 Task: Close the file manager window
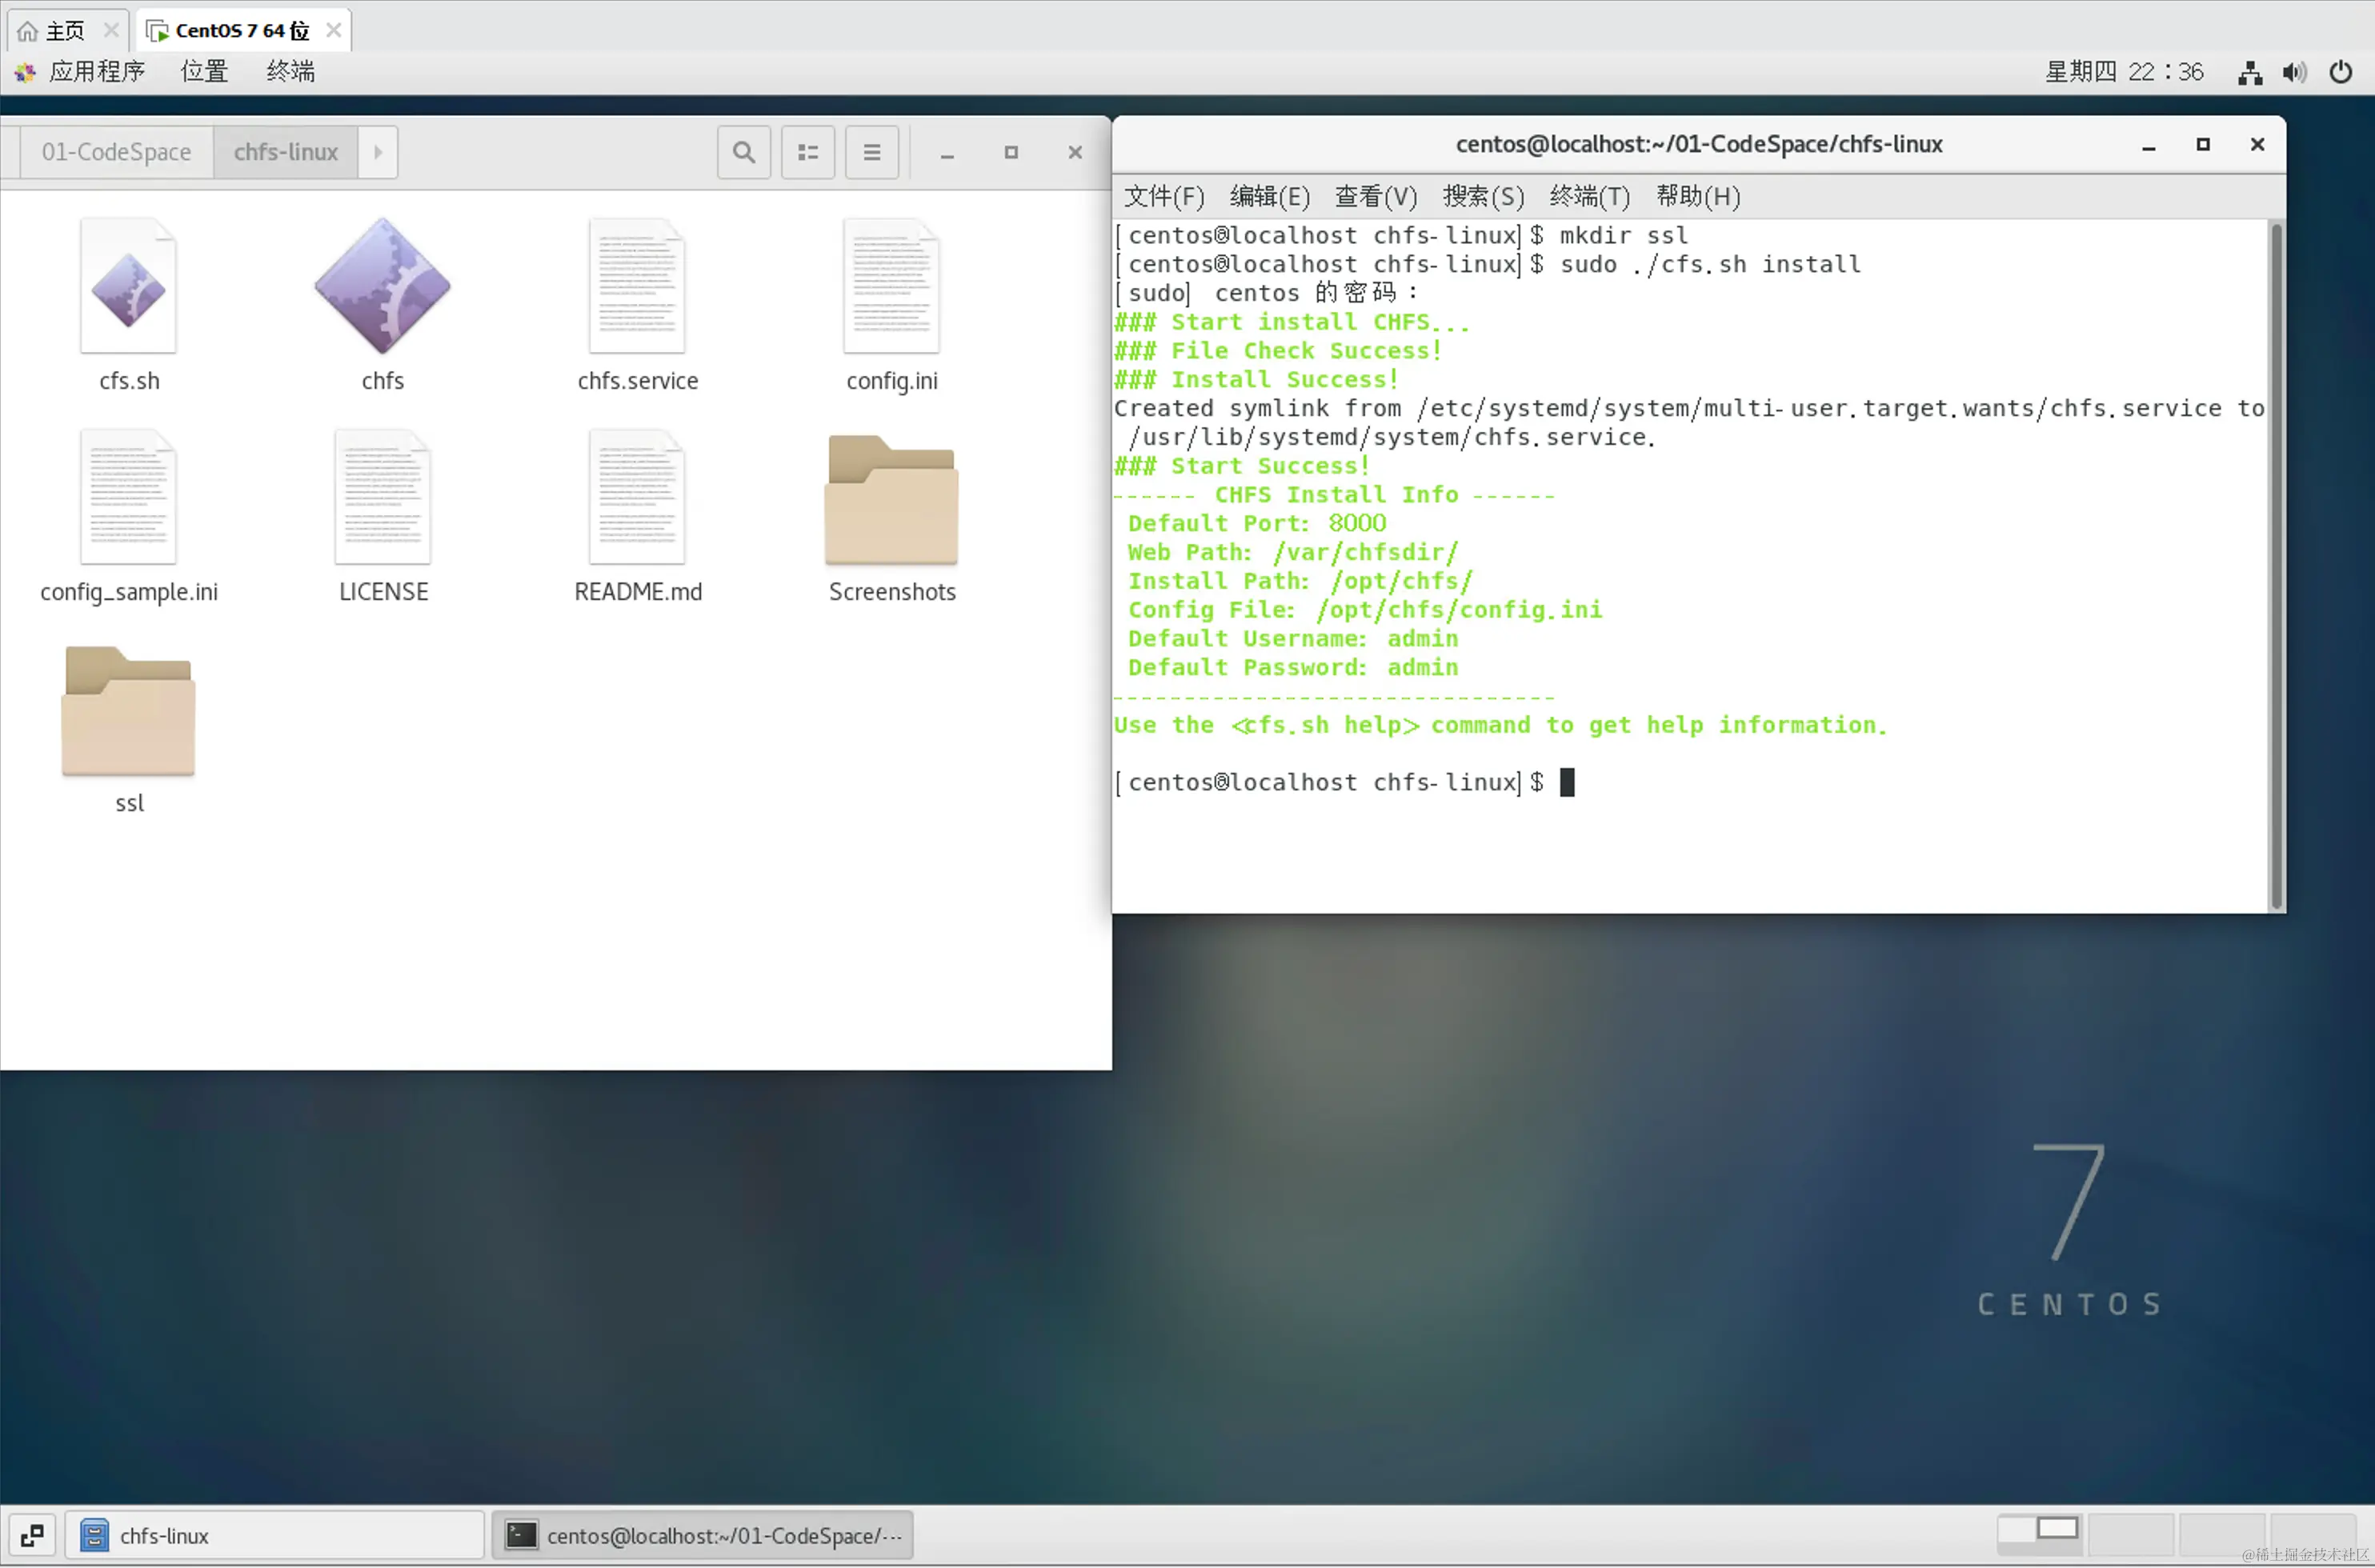tap(1075, 152)
